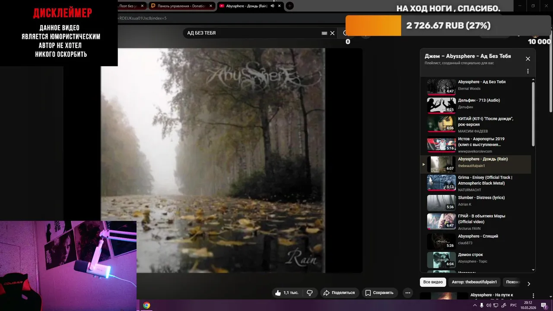Open taskbar clock 20:12 date
The height and width of the screenshot is (311, 553).
pos(528,305)
